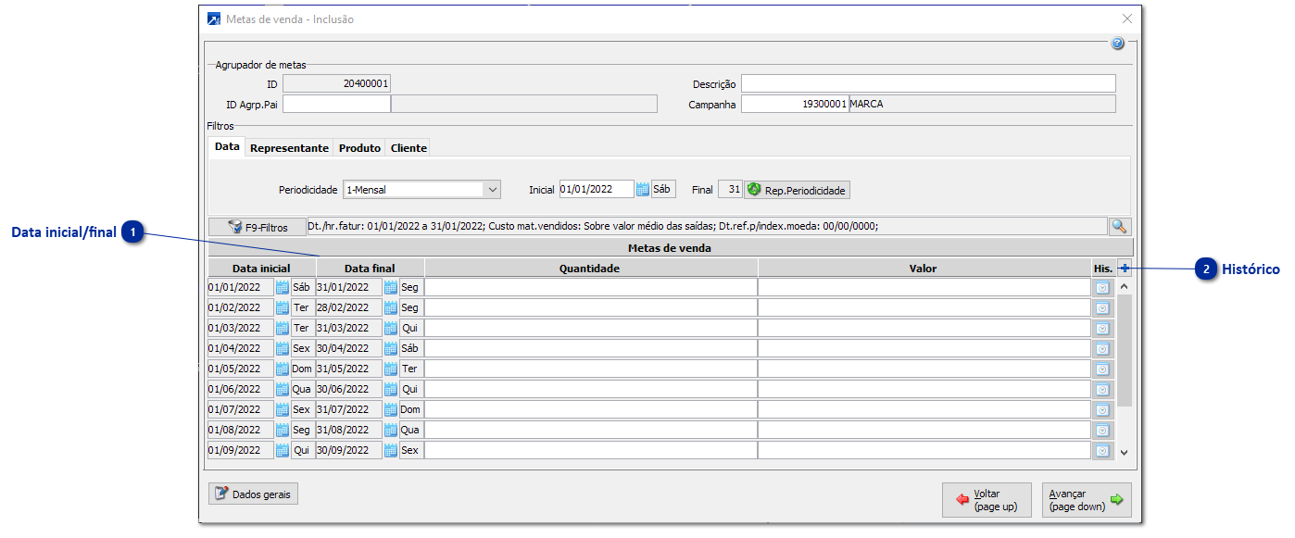Image resolution: width=1295 pixels, height=538 pixels.
Task: Open history icon for the 01/05/2022 row
Action: (1102, 369)
